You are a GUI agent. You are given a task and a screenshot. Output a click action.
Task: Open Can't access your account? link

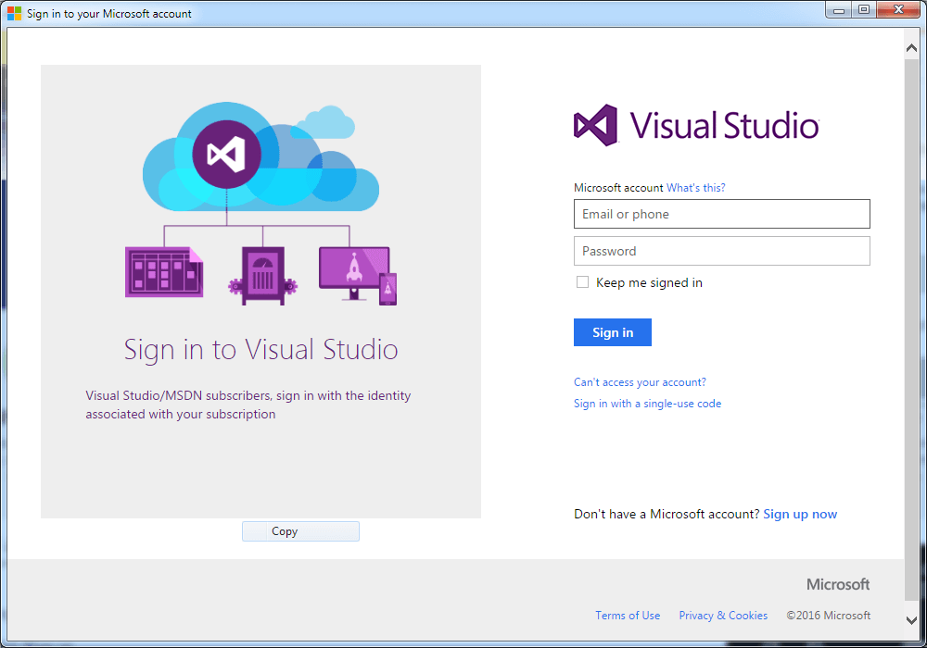[x=640, y=382]
